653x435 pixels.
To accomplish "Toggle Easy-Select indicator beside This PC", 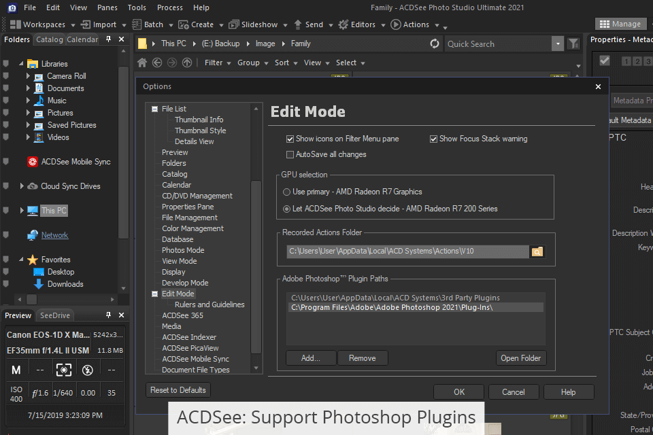I will coord(6,211).
